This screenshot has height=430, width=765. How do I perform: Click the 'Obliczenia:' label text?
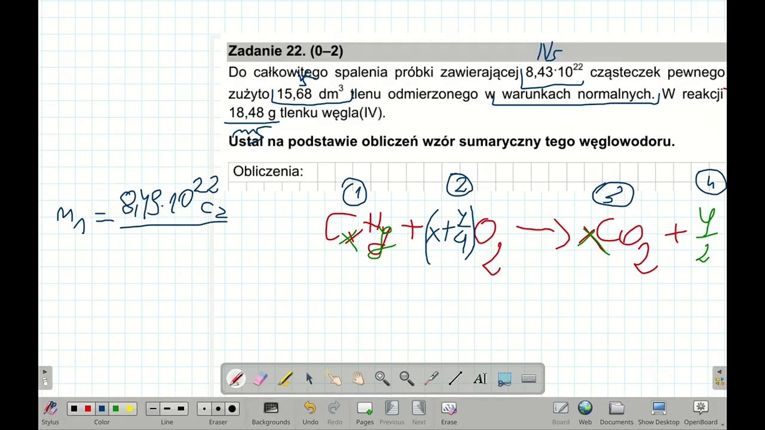(268, 171)
